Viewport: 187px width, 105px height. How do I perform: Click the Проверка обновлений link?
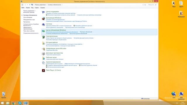pos(86,32)
